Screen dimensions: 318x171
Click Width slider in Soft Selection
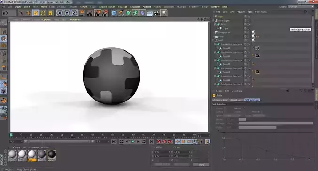tap(276, 127)
